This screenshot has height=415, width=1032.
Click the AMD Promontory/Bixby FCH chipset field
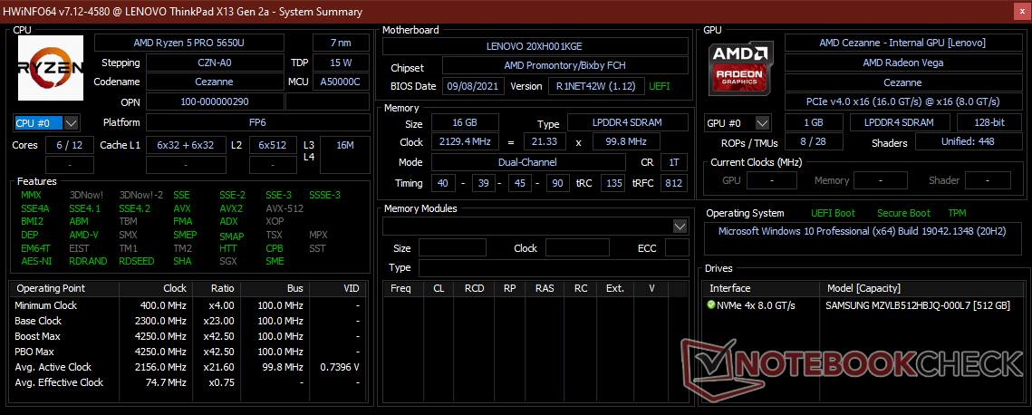[564, 66]
